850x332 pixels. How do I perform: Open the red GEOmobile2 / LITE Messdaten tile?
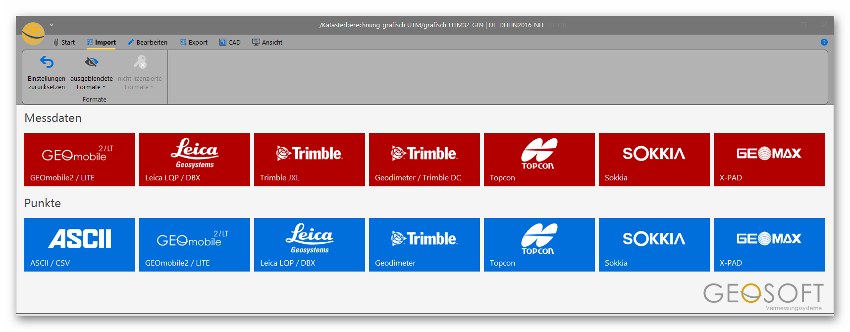click(79, 160)
